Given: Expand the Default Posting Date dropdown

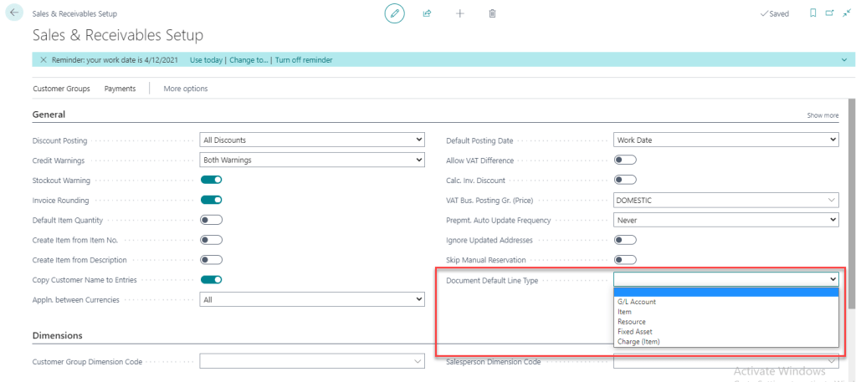Looking at the screenshot, I should (725, 140).
